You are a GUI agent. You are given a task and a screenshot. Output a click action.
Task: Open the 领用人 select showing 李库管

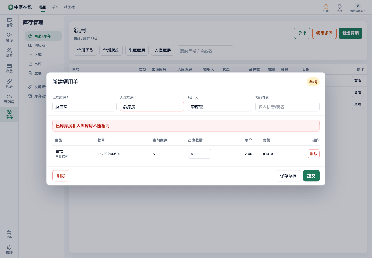[x=220, y=107]
